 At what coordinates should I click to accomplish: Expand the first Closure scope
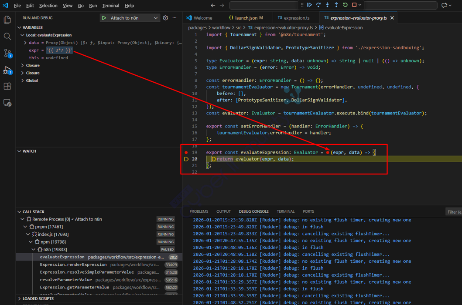(22, 65)
